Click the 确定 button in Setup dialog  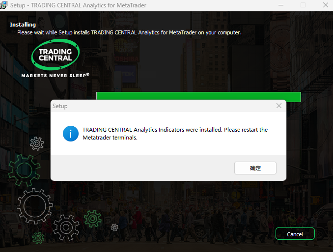point(255,168)
